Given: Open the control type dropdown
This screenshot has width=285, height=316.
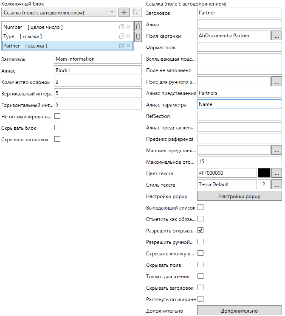Looking at the screenshot, I should click(x=59, y=12).
